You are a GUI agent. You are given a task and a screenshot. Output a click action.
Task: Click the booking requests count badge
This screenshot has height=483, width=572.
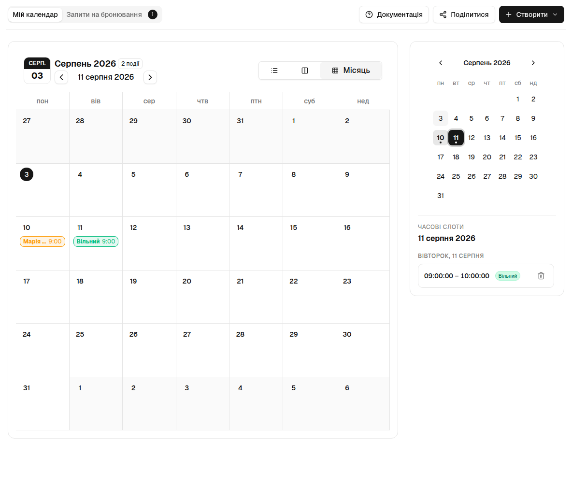coord(153,14)
